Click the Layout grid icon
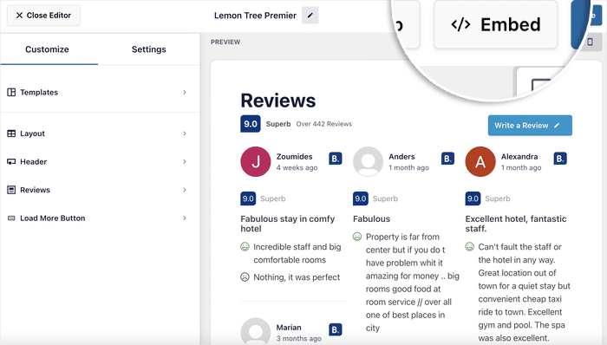This screenshot has height=345, width=607. coord(11,133)
